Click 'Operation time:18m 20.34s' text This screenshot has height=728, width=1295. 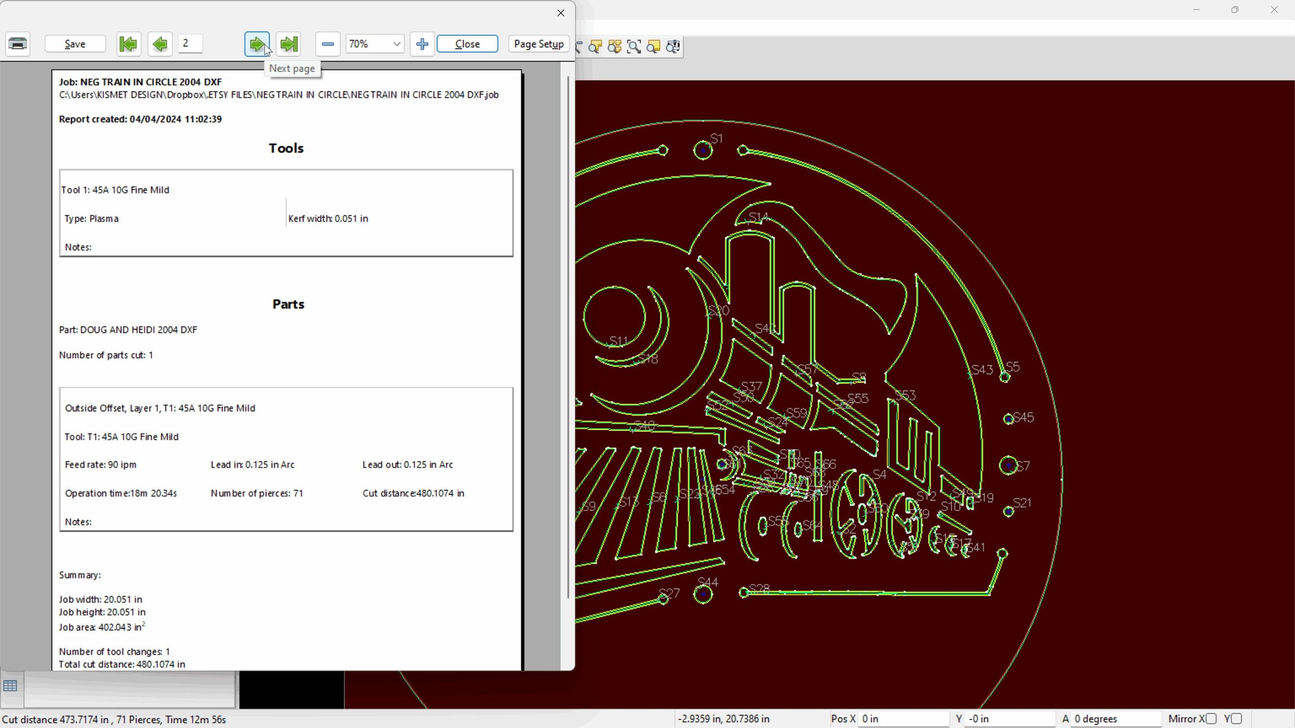121,494
